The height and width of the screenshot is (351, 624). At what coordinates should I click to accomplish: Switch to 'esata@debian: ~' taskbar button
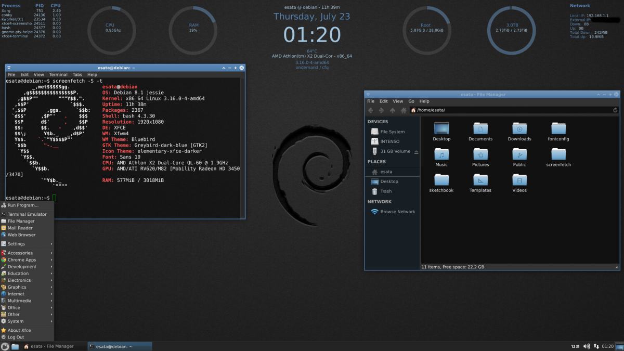119,346
